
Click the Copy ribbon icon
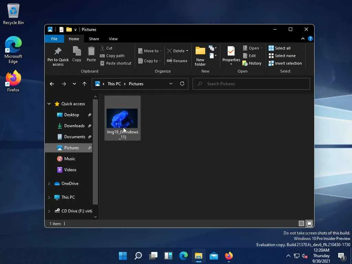77,51
